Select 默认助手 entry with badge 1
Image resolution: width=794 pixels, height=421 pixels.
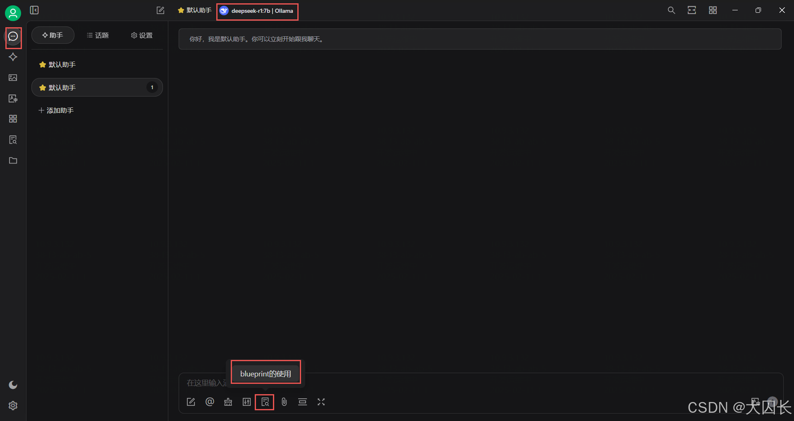pos(97,88)
